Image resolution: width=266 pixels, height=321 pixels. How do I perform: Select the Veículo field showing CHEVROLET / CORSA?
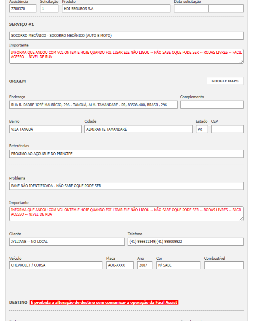pos(56,265)
